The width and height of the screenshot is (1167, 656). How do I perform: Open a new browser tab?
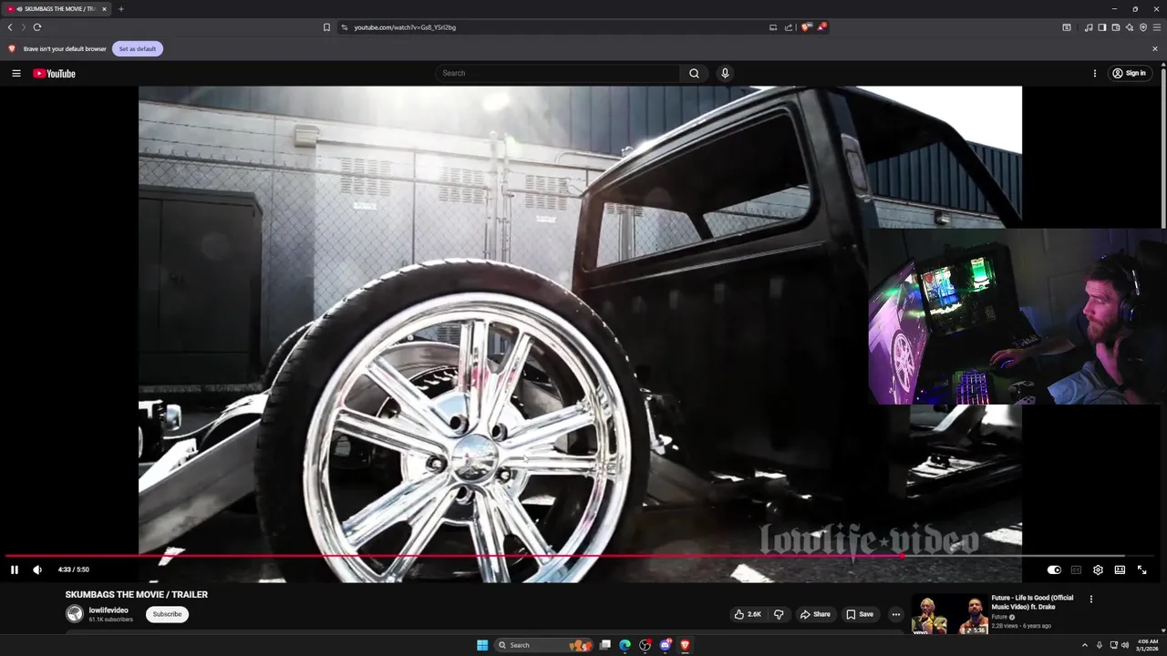(120, 9)
